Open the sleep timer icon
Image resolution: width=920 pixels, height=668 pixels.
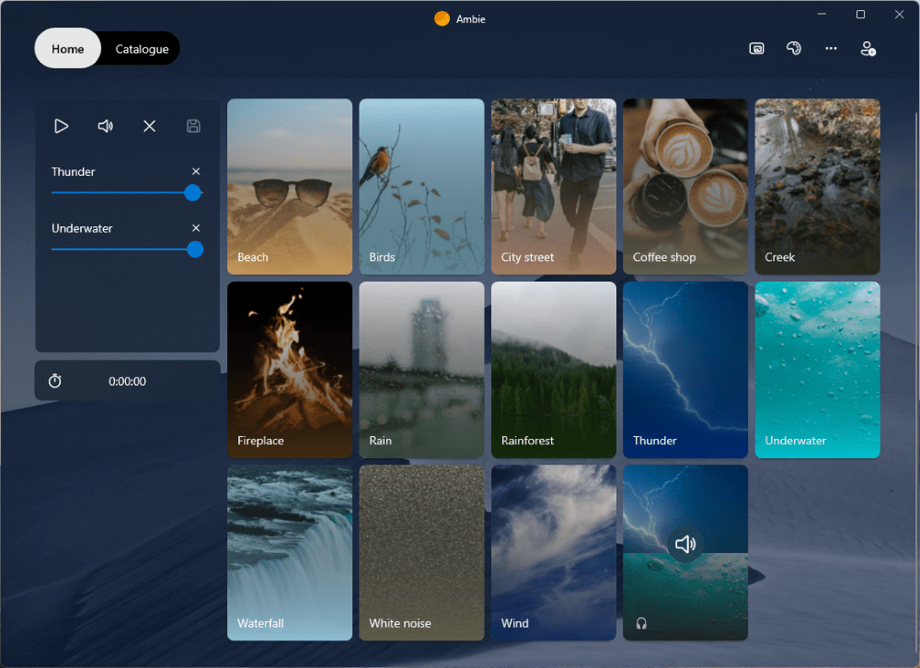point(54,381)
